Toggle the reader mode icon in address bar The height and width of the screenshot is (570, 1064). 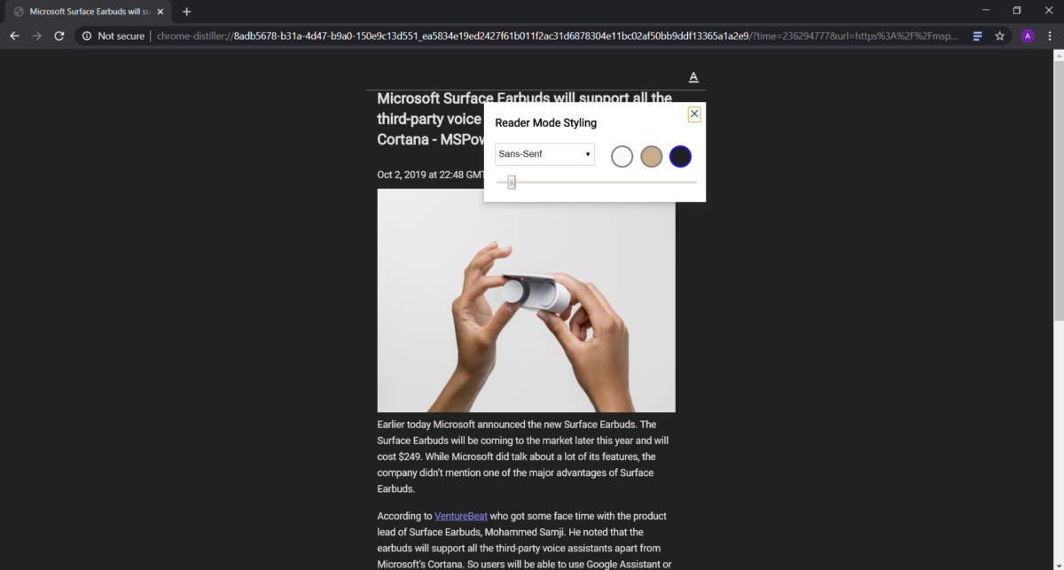coord(977,35)
